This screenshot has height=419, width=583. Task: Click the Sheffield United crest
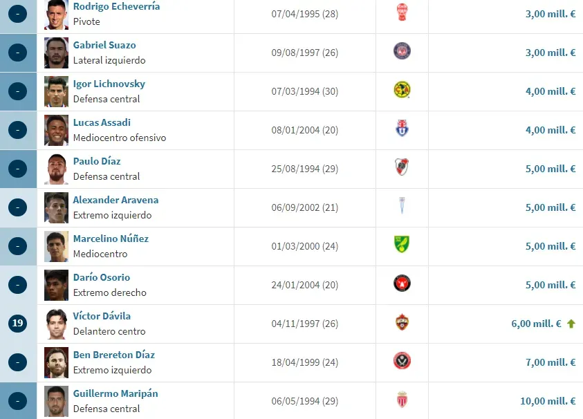coord(402,362)
